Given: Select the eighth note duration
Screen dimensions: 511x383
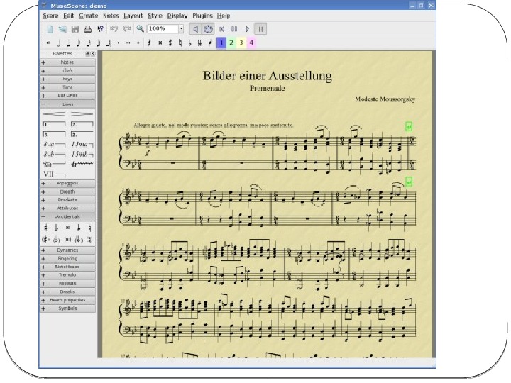Looking at the screenshot, I should 78,43.
